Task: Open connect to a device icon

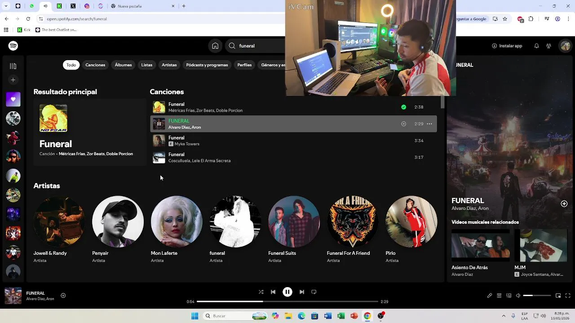Action: coord(509,296)
